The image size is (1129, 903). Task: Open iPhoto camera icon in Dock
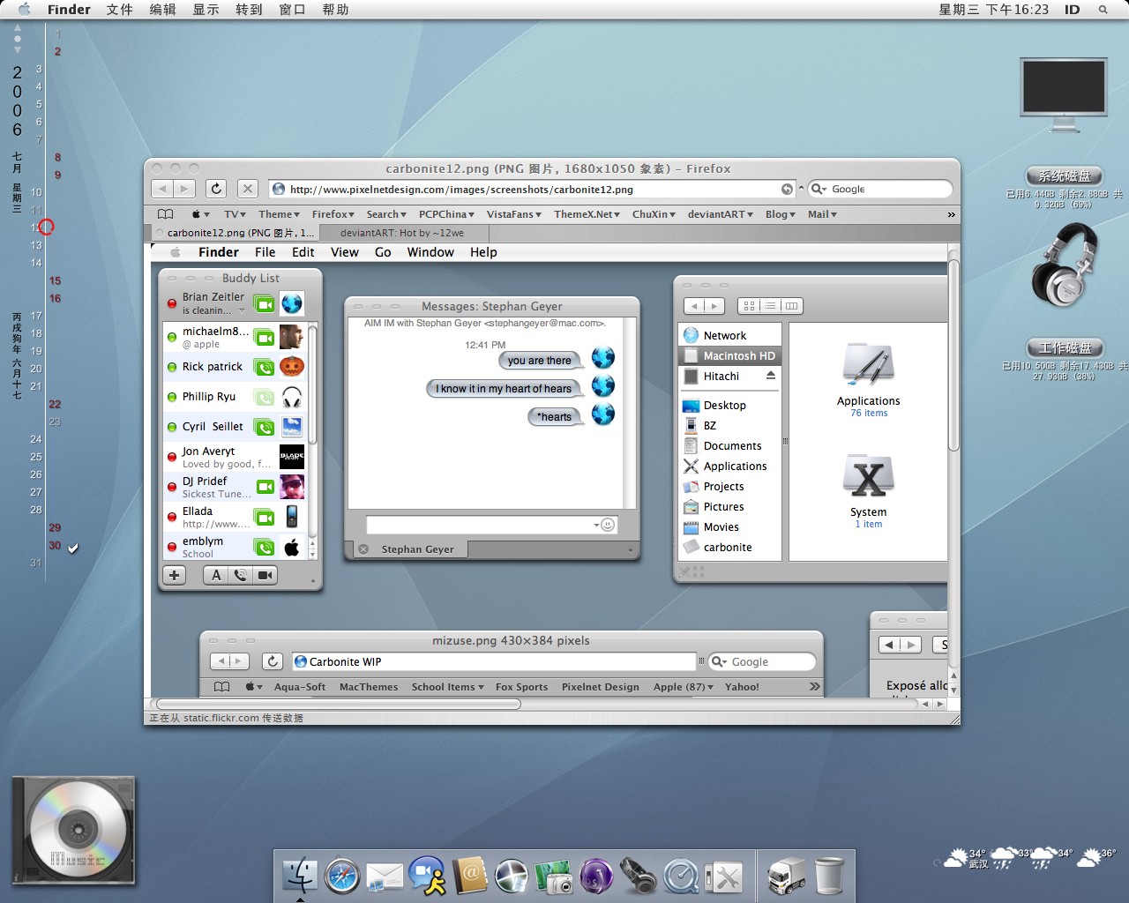point(555,877)
